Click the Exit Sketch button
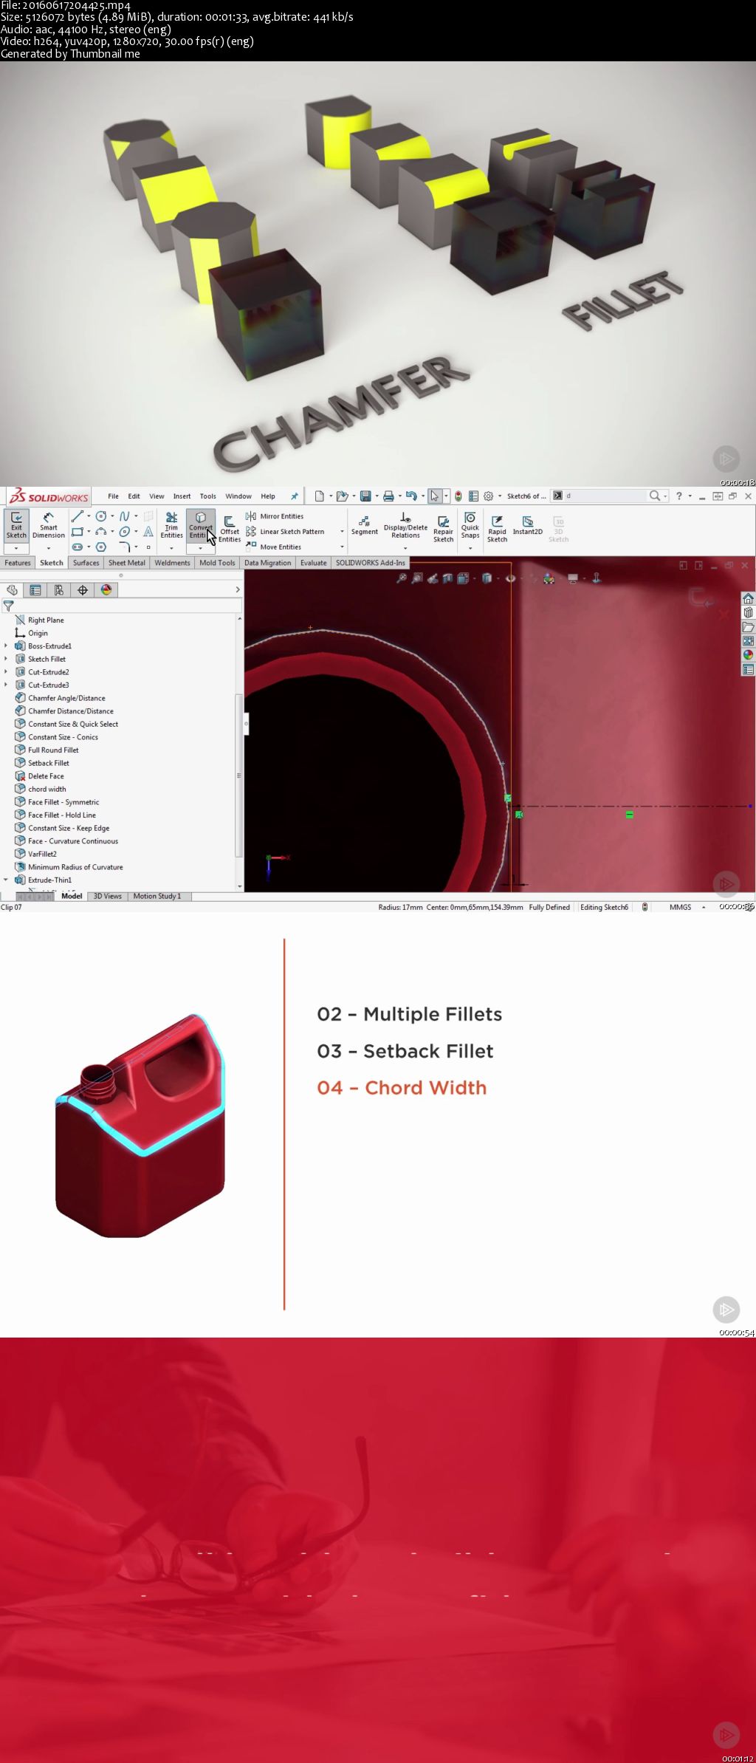Viewport: 756px width, 1763px height. [x=16, y=525]
